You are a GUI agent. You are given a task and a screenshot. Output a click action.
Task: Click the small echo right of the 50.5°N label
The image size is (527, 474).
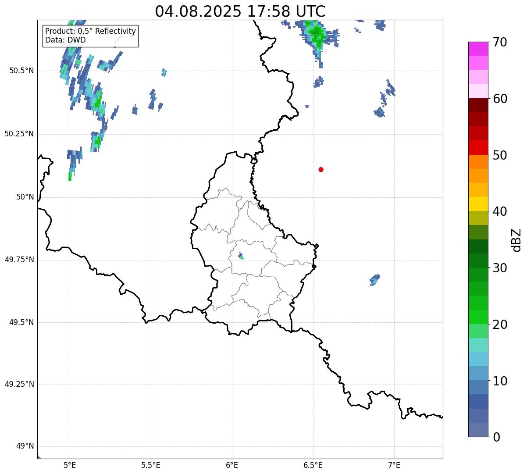[164, 72]
